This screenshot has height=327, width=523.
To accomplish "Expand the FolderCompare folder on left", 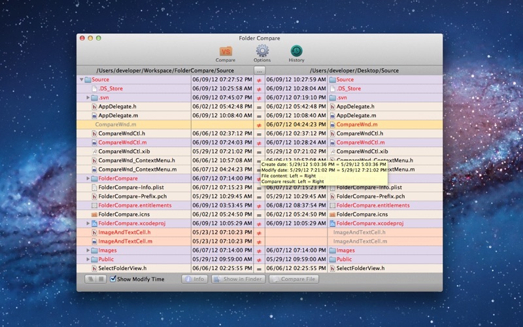I will [x=88, y=179].
